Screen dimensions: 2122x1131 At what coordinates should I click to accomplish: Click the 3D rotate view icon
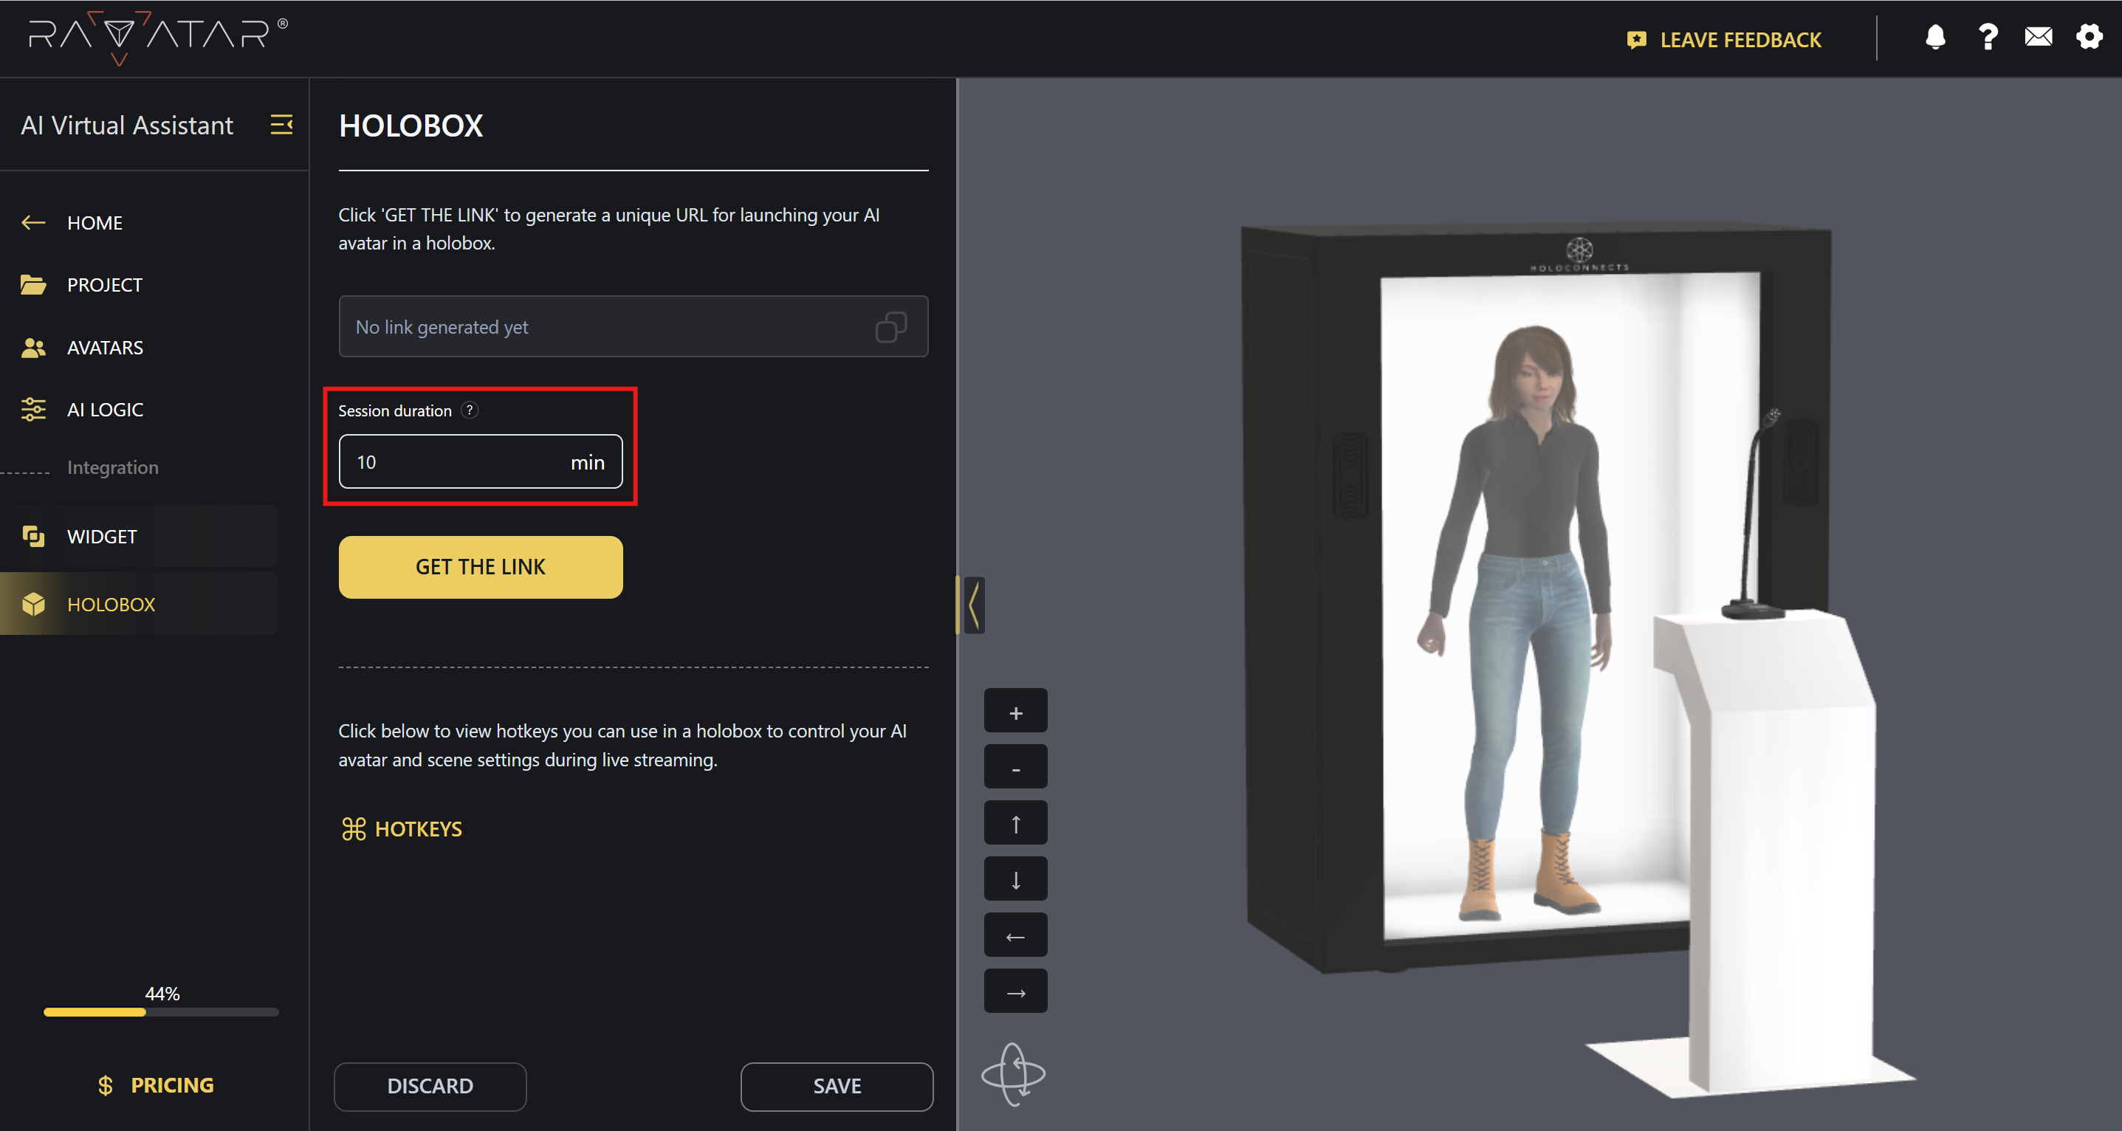1013,1074
